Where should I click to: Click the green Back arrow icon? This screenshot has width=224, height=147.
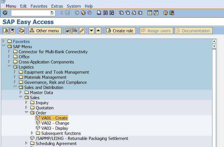[x=77, y=13]
